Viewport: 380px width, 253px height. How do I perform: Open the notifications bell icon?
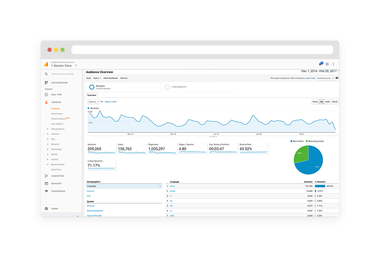coord(320,64)
